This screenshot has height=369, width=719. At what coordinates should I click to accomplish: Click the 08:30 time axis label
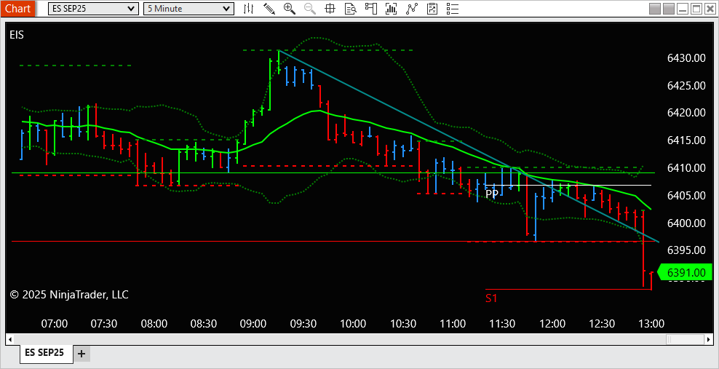pyautogui.click(x=204, y=324)
